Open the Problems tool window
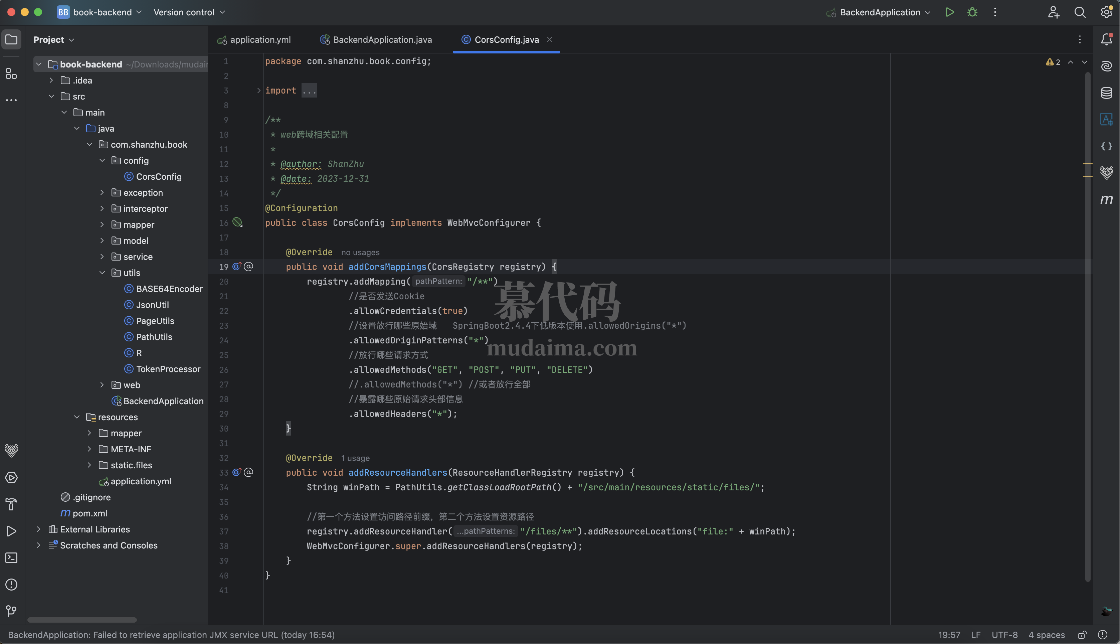This screenshot has height=644, width=1120. [x=11, y=584]
